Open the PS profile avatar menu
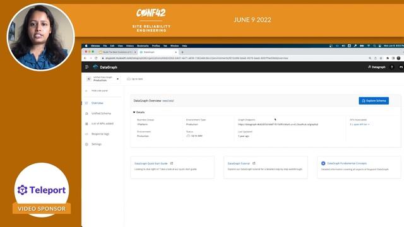The height and width of the screenshot is (227, 404). click(x=401, y=67)
